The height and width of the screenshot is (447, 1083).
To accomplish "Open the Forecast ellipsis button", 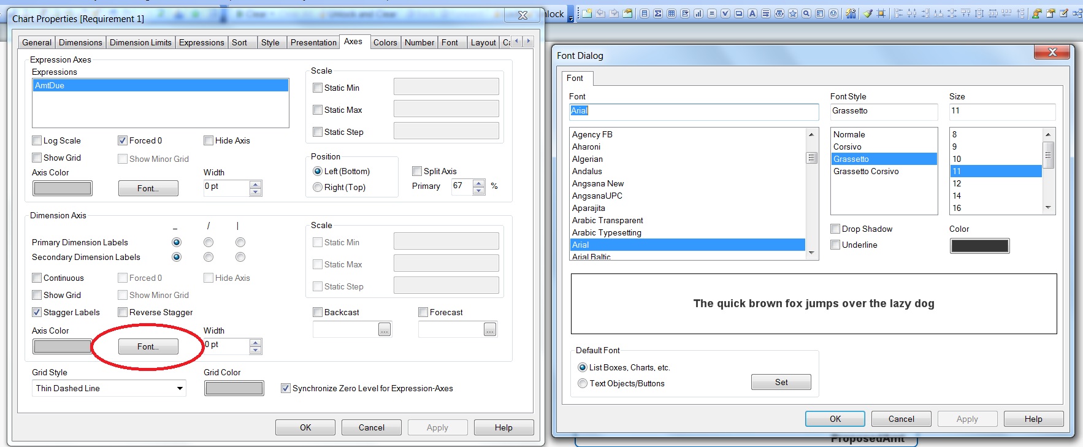I will tap(490, 329).
